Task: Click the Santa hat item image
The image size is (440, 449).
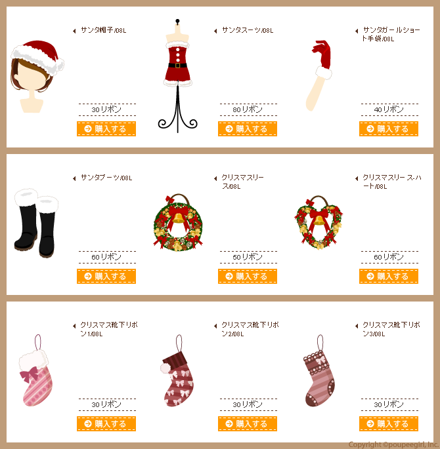Action: (37, 77)
